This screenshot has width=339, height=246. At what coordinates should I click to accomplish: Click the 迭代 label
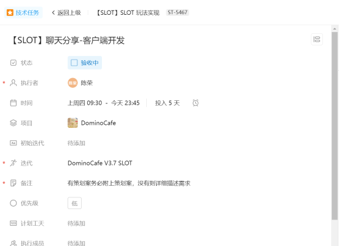[x=26, y=163]
